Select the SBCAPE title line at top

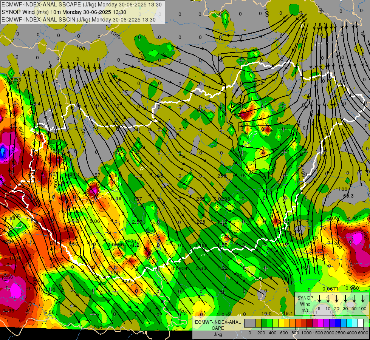coord(82,5)
